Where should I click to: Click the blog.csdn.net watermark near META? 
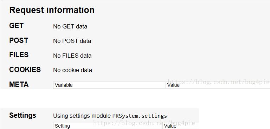tap(219, 82)
